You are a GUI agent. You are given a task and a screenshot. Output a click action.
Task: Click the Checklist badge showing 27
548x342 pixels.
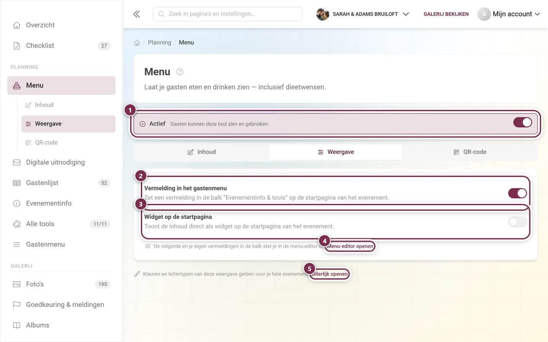(104, 46)
